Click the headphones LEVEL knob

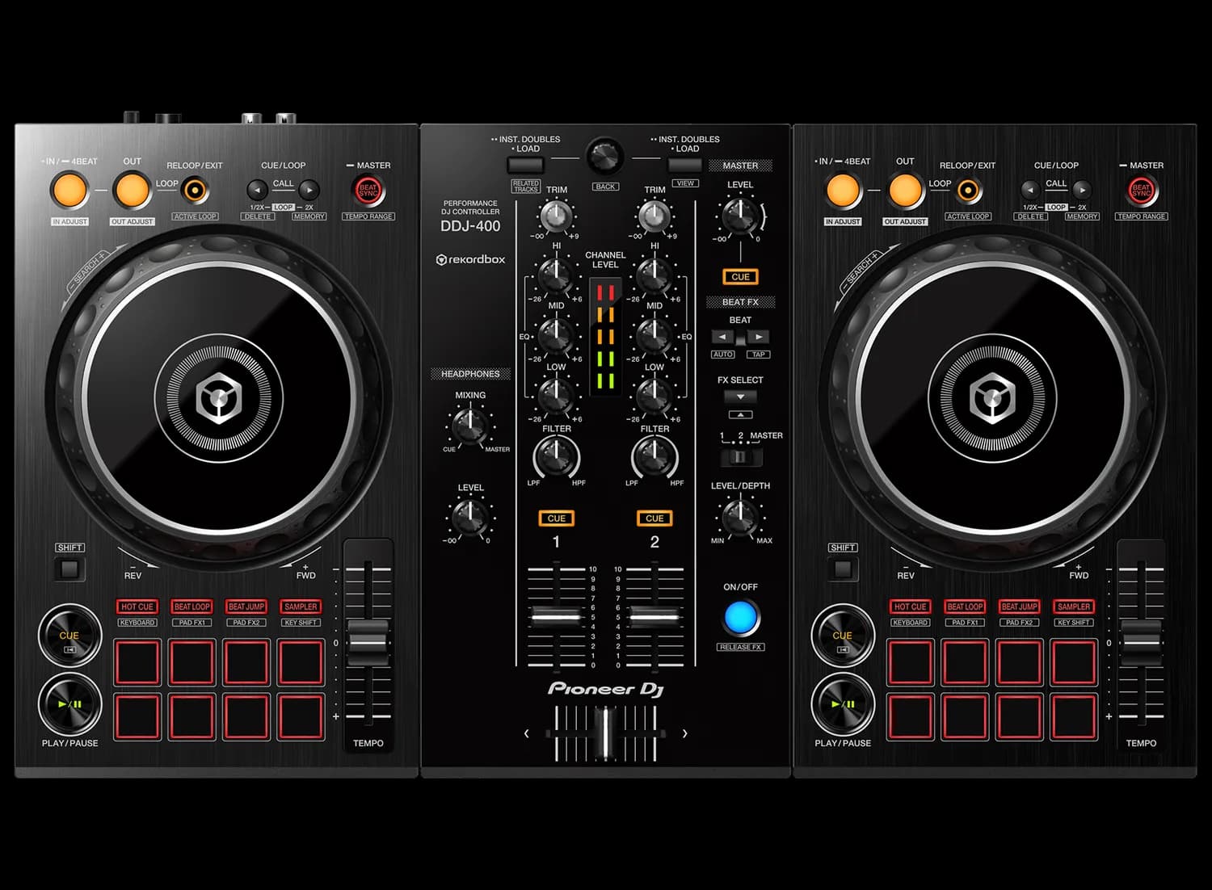(x=470, y=517)
